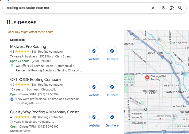Open the website globe icon for Quality Way Roofing
Viewport: 189px width, 134px height.
point(94,117)
